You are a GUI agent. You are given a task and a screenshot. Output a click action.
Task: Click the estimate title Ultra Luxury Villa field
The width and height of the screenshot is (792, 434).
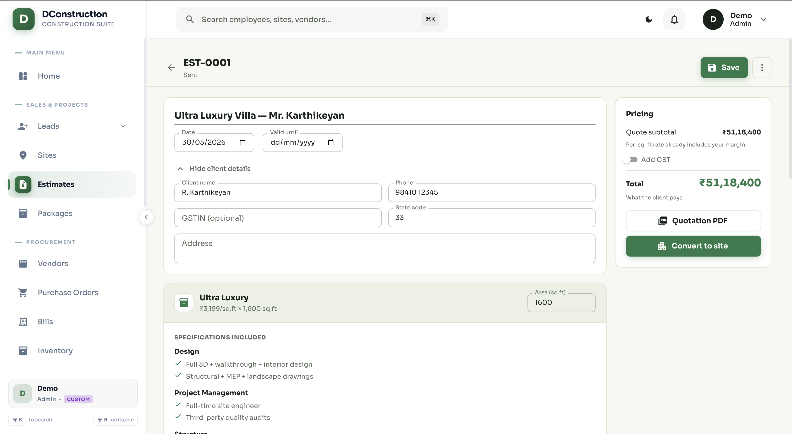click(x=385, y=116)
